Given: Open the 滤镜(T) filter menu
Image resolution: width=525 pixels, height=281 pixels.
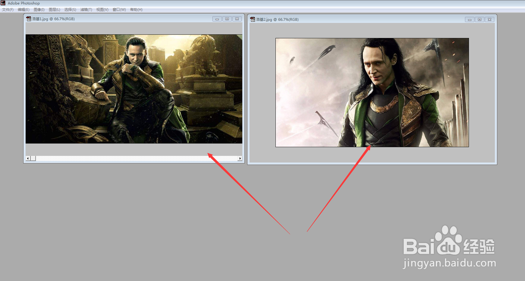Looking at the screenshot, I should click(x=86, y=10).
